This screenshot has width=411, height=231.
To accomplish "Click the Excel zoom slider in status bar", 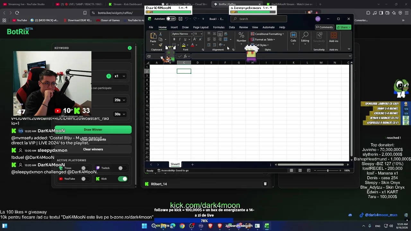I will (x=328, y=170).
